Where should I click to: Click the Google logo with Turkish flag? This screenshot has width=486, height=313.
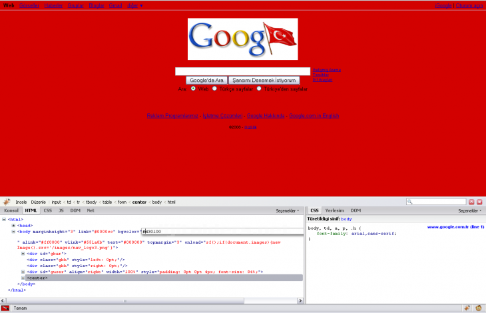click(x=243, y=39)
